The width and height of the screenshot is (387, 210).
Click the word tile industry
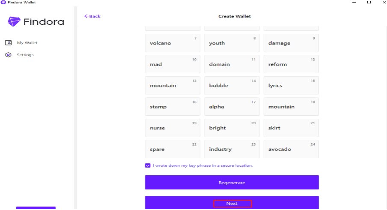pyautogui.click(x=232, y=149)
